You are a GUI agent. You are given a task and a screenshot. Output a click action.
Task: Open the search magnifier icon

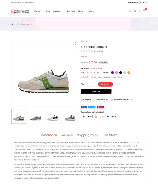[130, 11]
